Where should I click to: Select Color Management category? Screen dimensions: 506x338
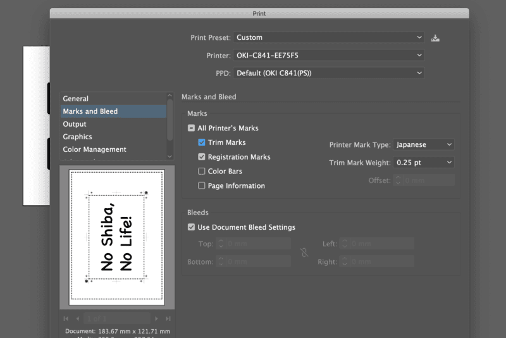(x=113, y=149)
